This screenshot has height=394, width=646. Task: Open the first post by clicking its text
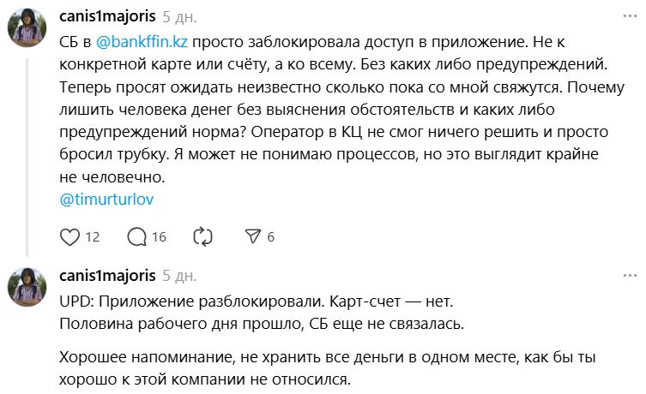click(x=343, y=110)
